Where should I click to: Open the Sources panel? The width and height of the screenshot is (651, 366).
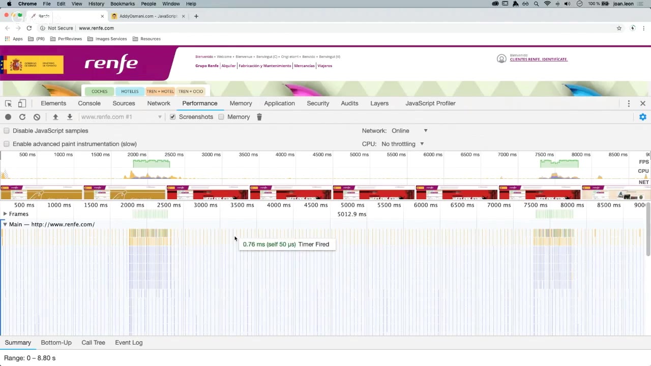[x=124, y=103]
